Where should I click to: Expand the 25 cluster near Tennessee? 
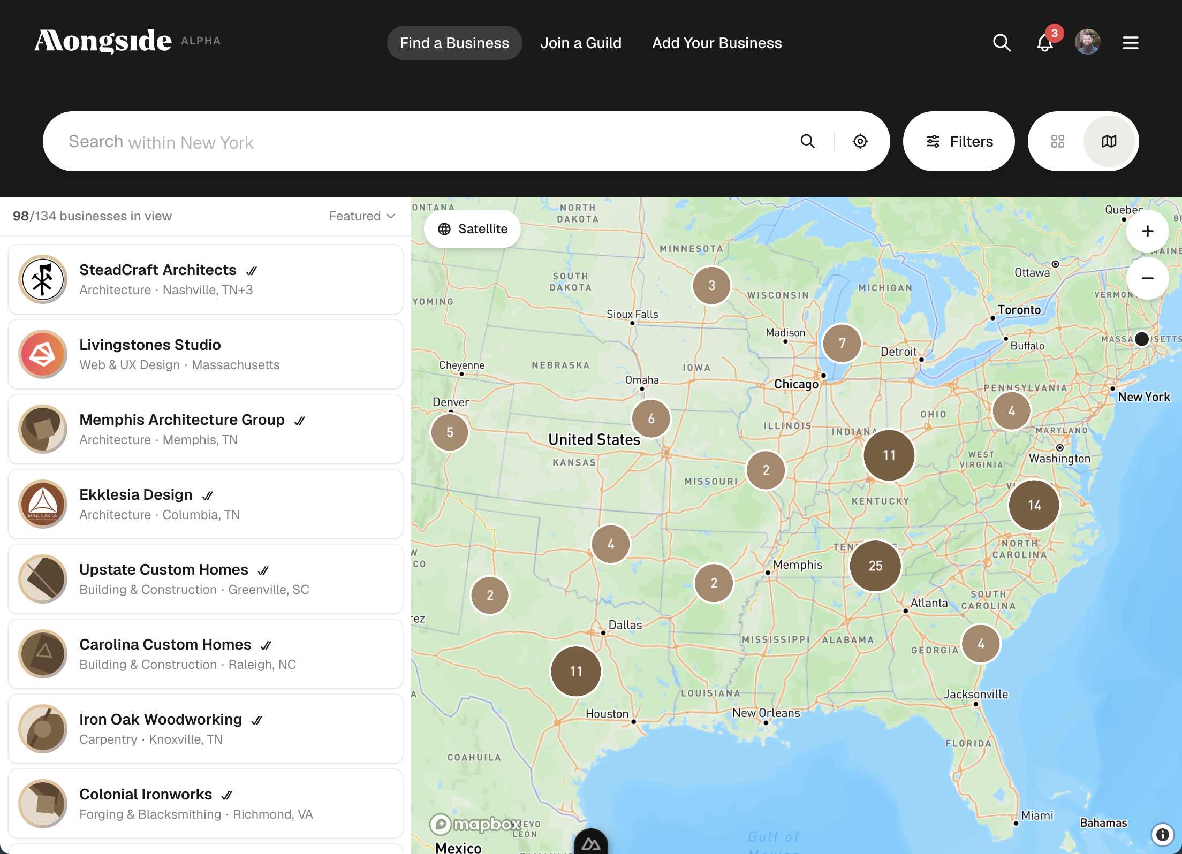[875, 566]
